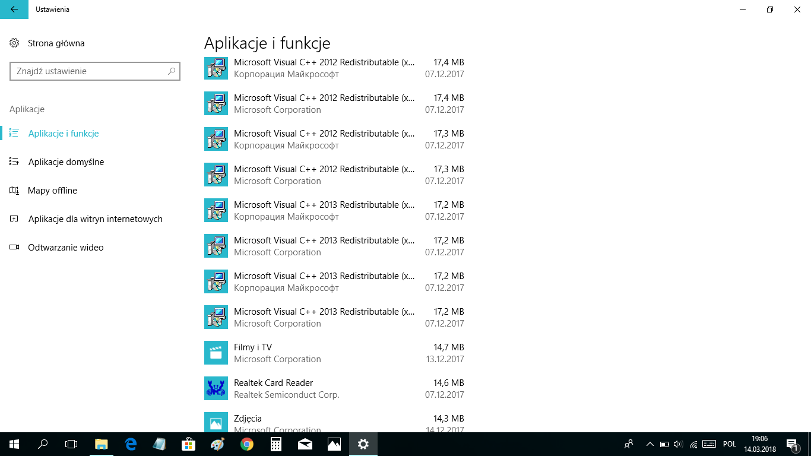Select Visual C++ 2012 17,3 MB Microsoft Corporation entry
Screen dimensions: 811x456
tap(334, 175)
